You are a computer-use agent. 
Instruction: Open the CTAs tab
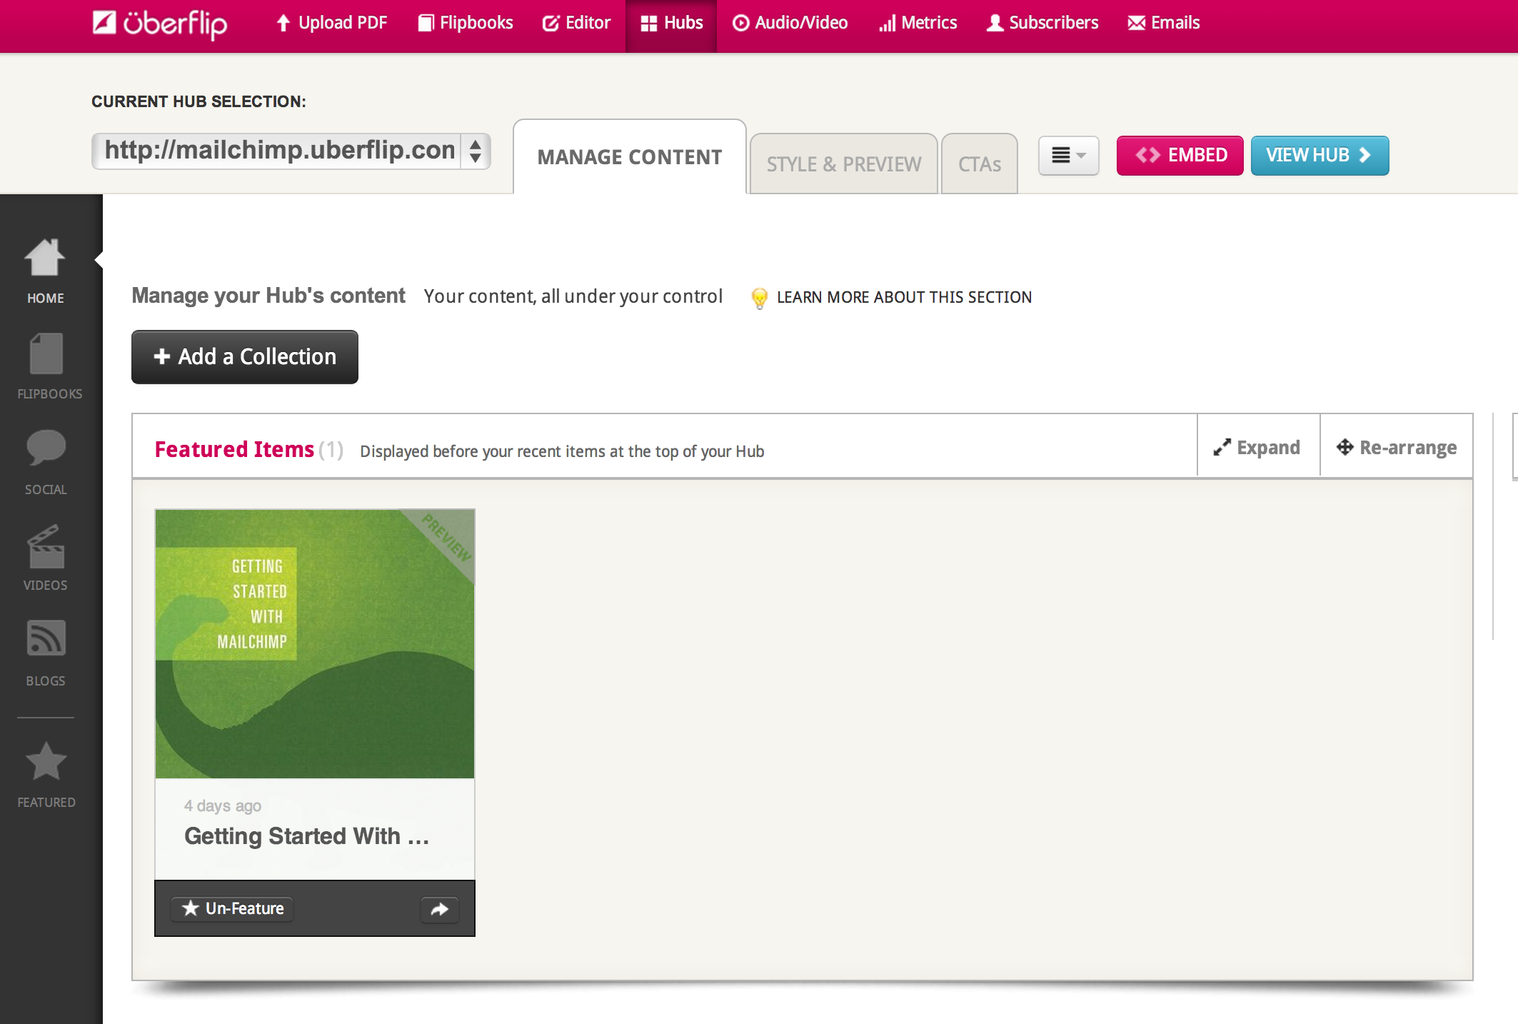[x=980, y=164]
